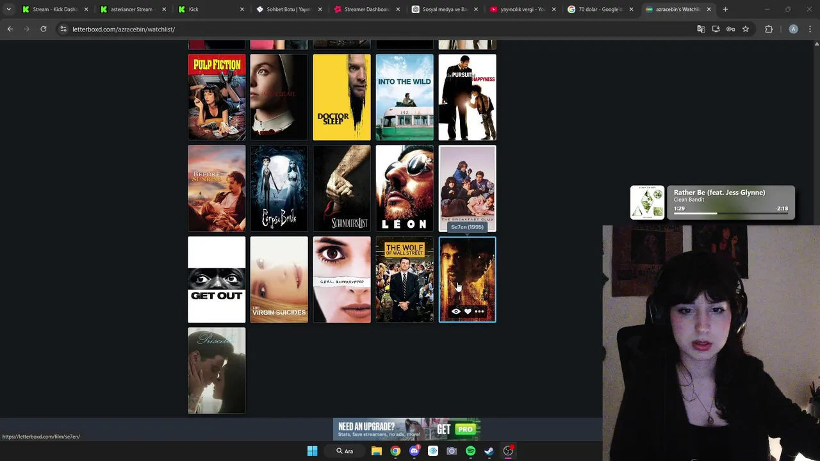Open the Schindler's List poster
This screenshot has height=461, width=820.
342,188
